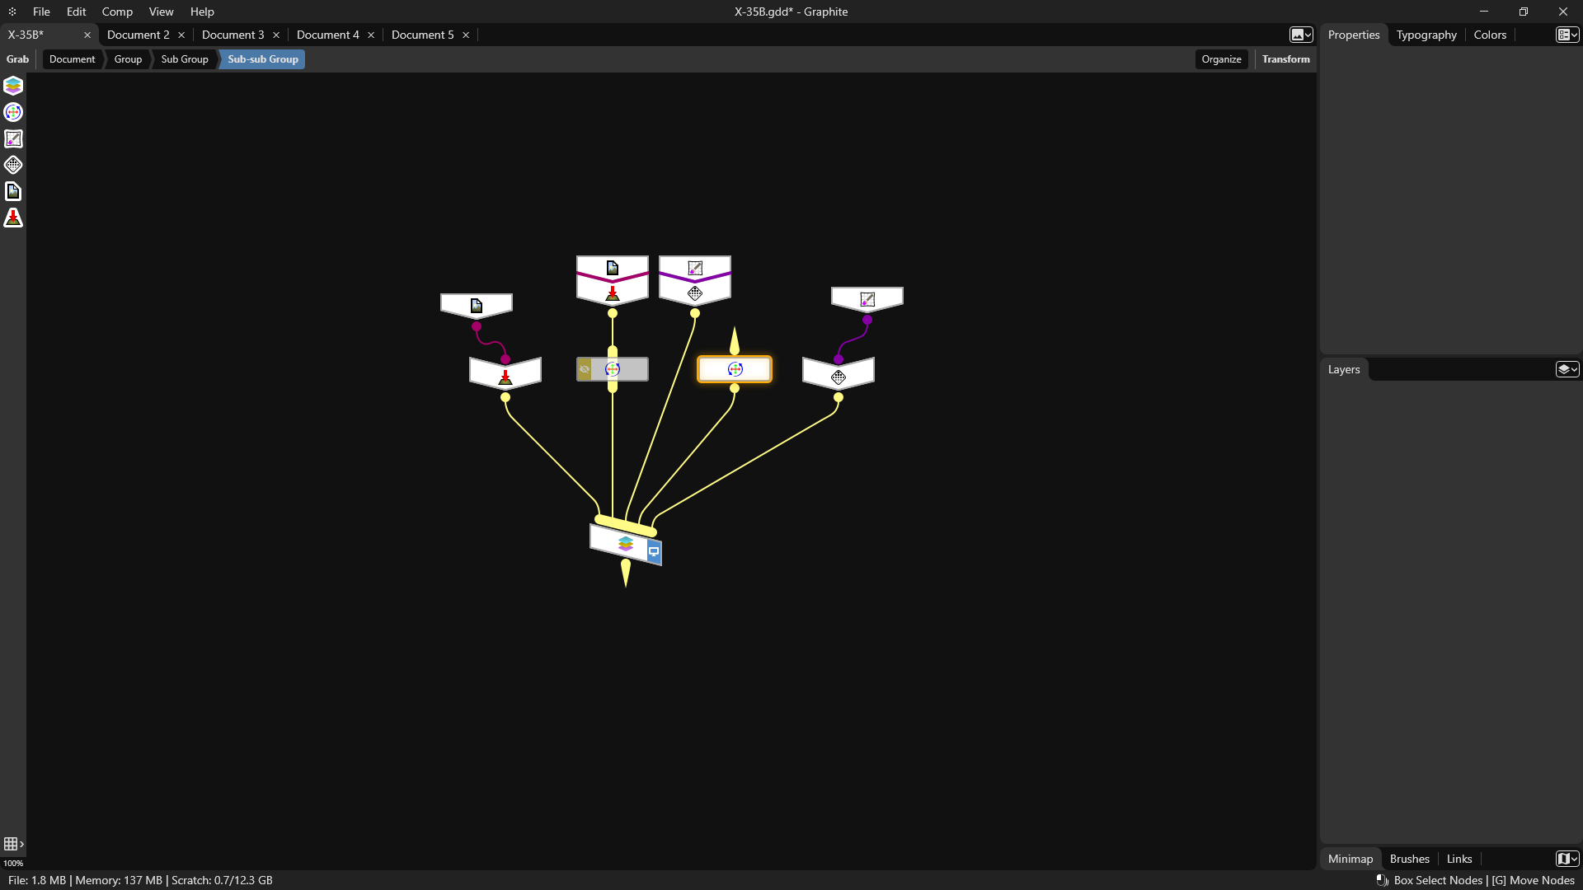This screenshot has width=1583, height=890.
Task: Click the paint canvas tool icon in sidebar
Action: click(x=13, y=138)
